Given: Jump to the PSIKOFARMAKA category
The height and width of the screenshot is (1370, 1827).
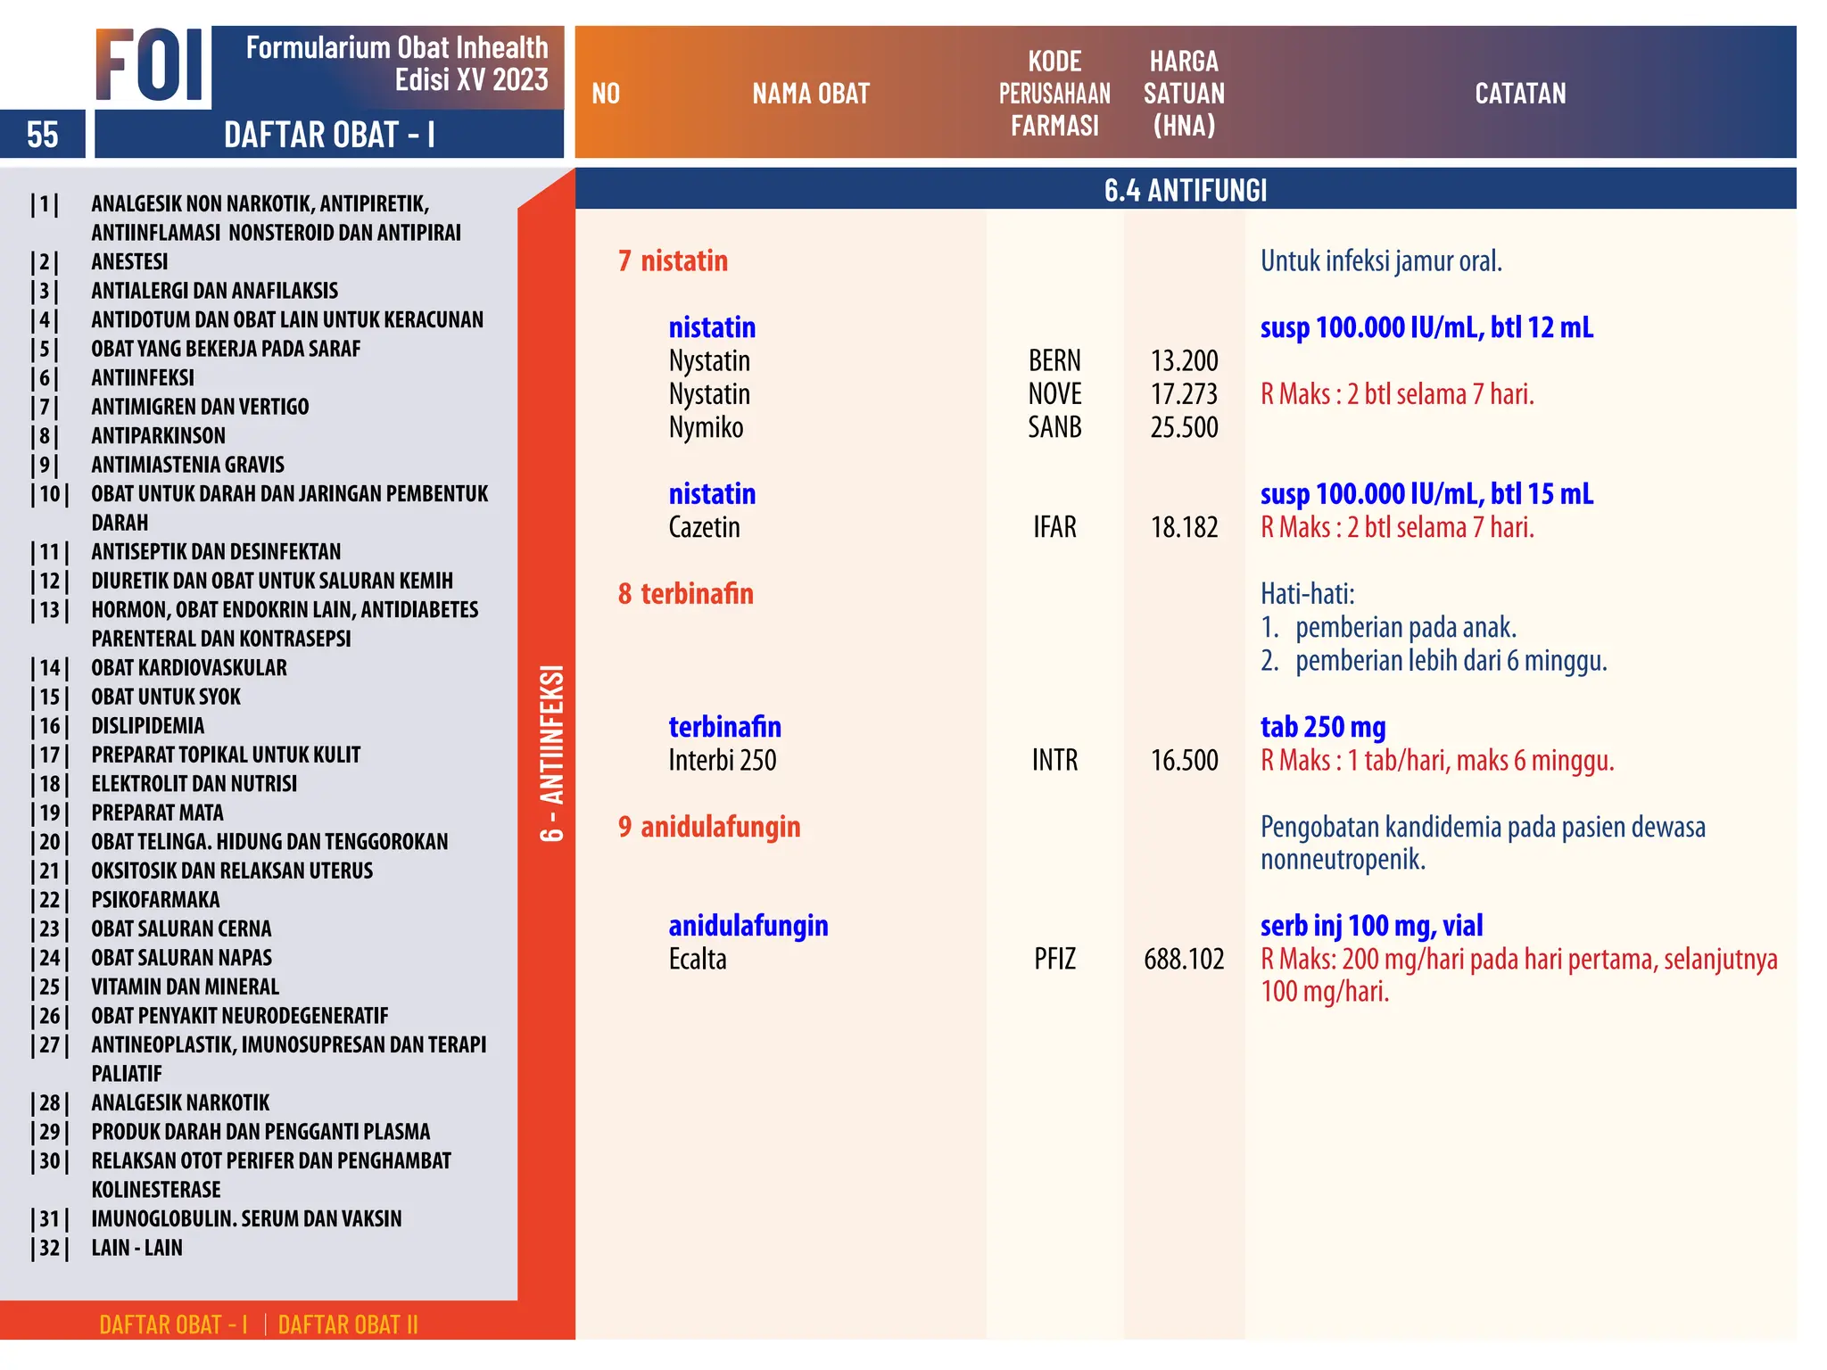Looking at the screenshot, I should coord(155,900).
